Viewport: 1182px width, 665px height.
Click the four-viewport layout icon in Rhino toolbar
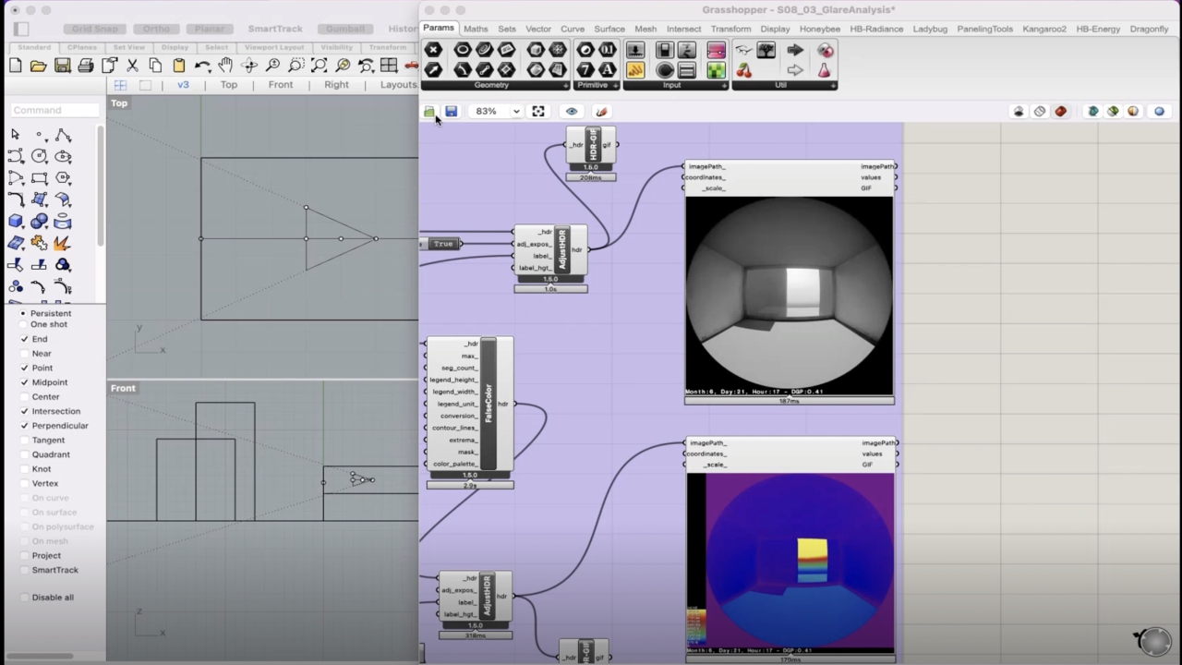click(390, 66)
